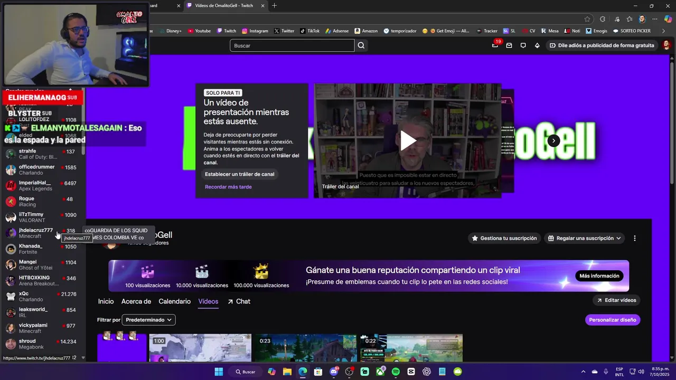Image resolution: width=676 pixels, height=380 pixels.
Task: Open officedrummer channel in sidebar
Action: [x=42, y=170]
